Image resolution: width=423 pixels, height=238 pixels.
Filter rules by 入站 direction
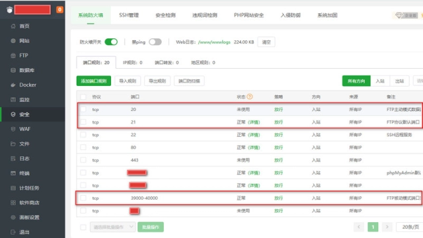[x=380, y=81]
